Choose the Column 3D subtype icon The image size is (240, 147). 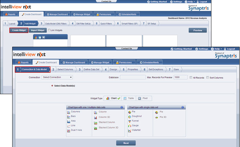[x=96, y=118]
